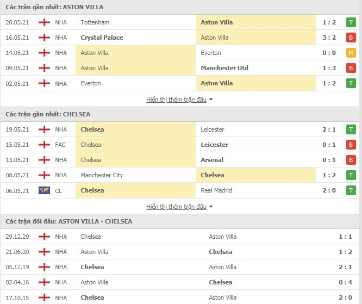The height and width of the screenshot is (304, 362).
Task: Click Manchester Utd team name
Action: click(x=224, y=68)
